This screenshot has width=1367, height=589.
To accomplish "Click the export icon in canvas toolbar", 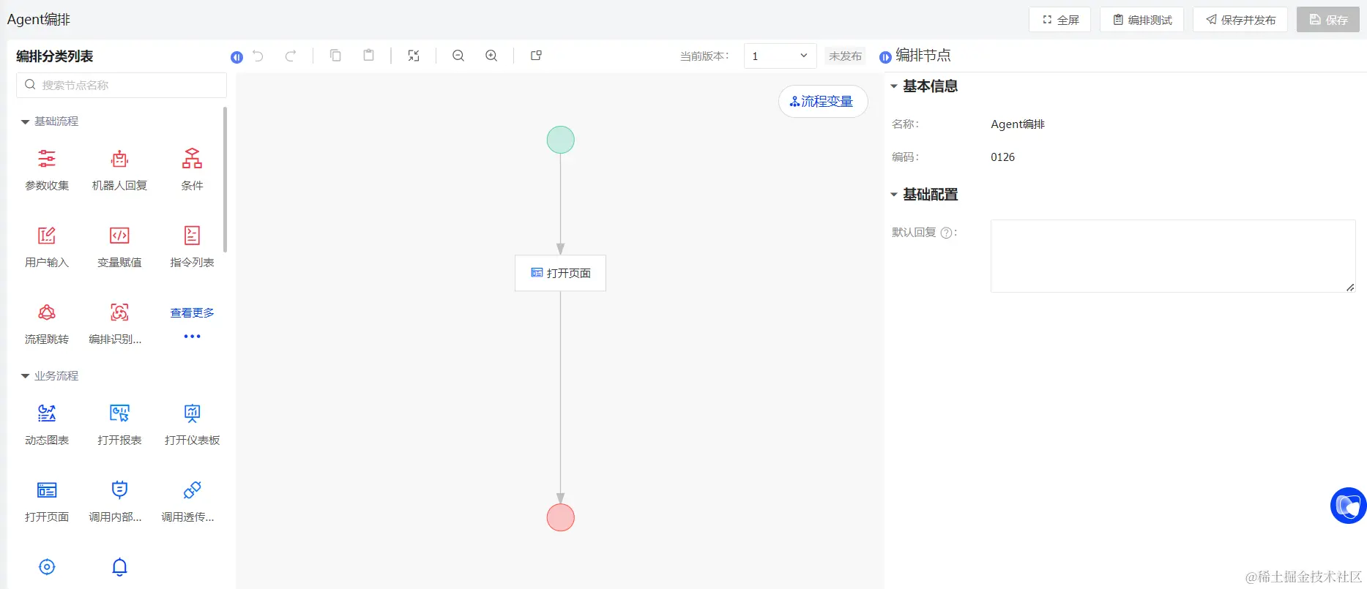I will pyautogui.click(x=536, y=56).
